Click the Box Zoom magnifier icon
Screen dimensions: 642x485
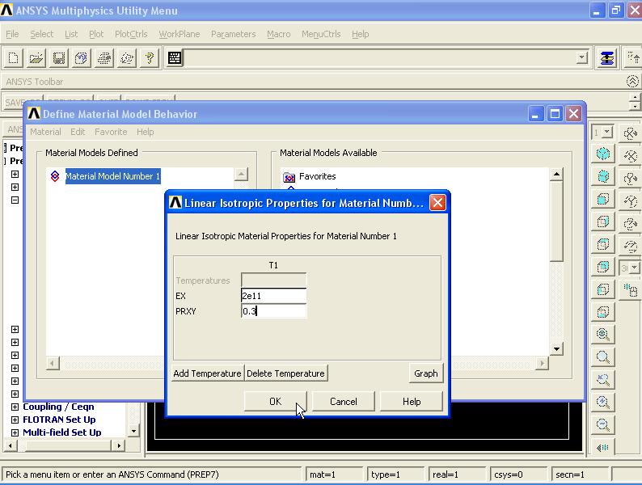(603, 357)
